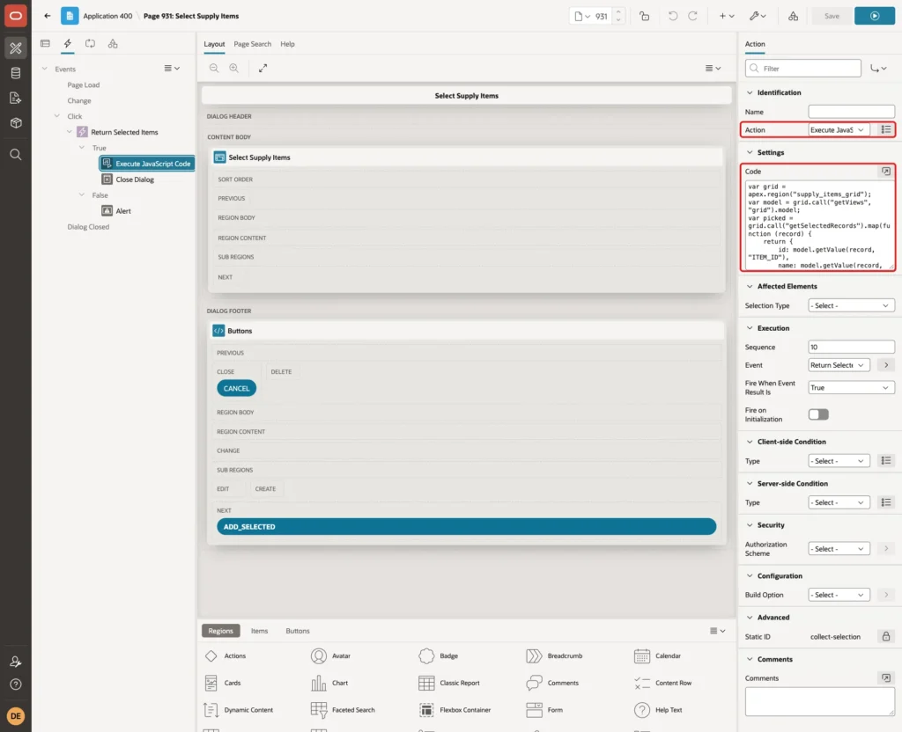
Task: Select the Regions gallery tab
Action: (220, 630)
